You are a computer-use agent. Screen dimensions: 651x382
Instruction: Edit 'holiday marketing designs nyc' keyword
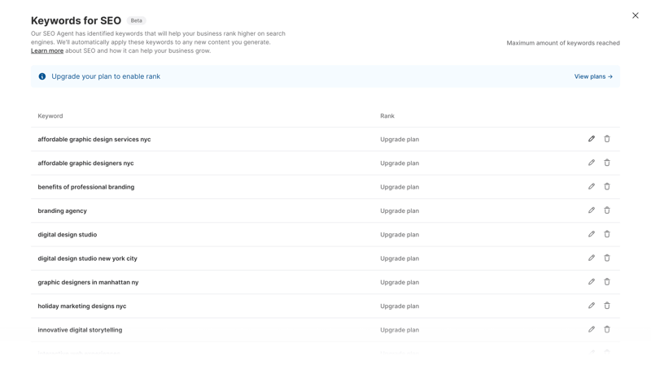pos(592,306)
